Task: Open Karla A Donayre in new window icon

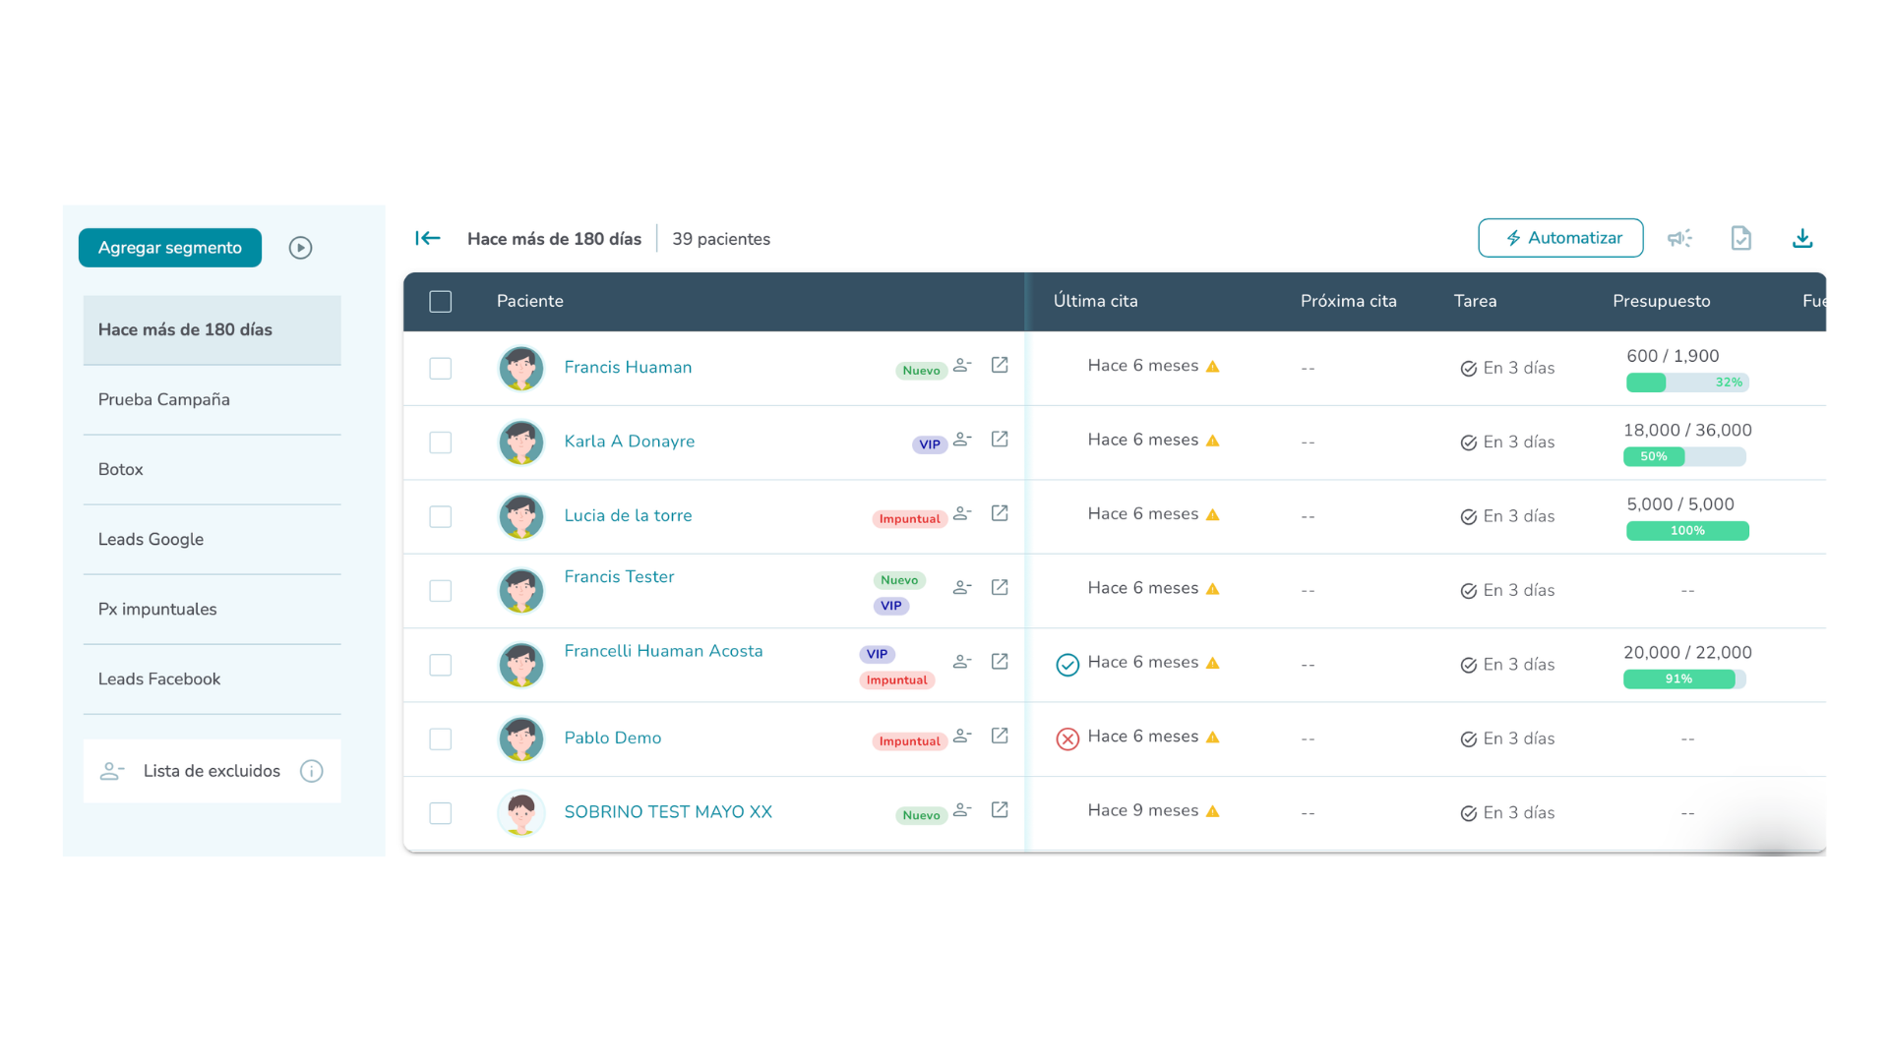Action: click(1000, 439)
